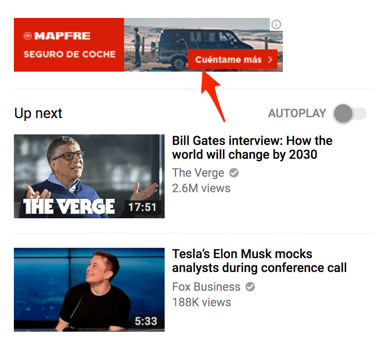Click the 17:51 duration badge
379x338 pixels.
[x=143, y=207]
